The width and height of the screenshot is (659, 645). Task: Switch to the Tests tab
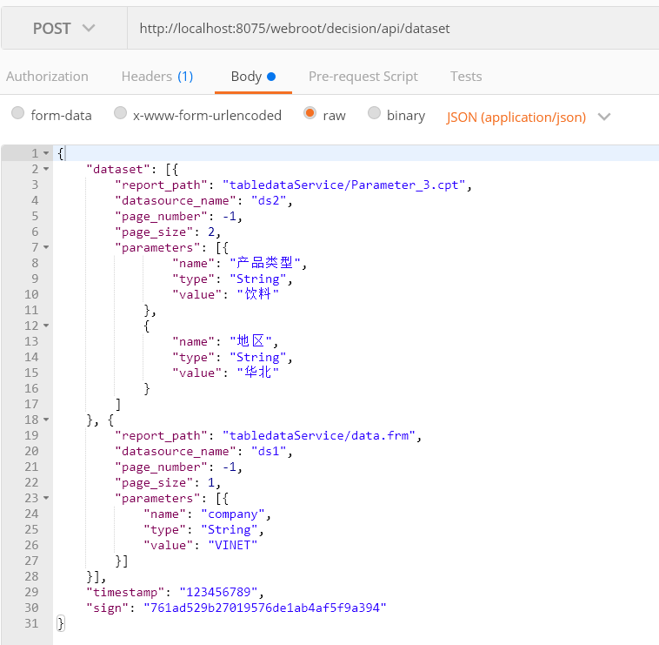[x=466, y=76]
